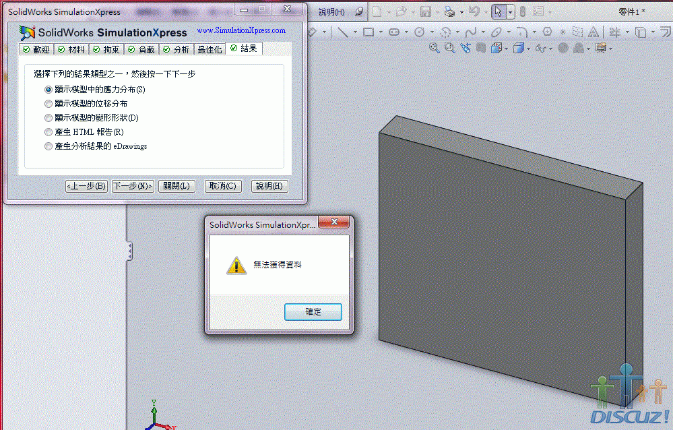
Task: Click the Save floppy disk icon
Action: click(425, 11)
